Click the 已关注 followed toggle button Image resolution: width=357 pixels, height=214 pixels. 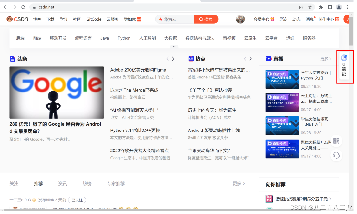pyautogui.click(x=77, y=200)
